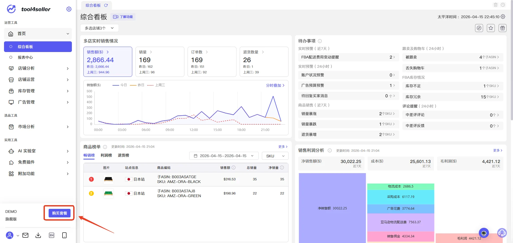Toggle the 今日 chart legend
Viewport: 513px width, 243px height.
tap(120, 85)
